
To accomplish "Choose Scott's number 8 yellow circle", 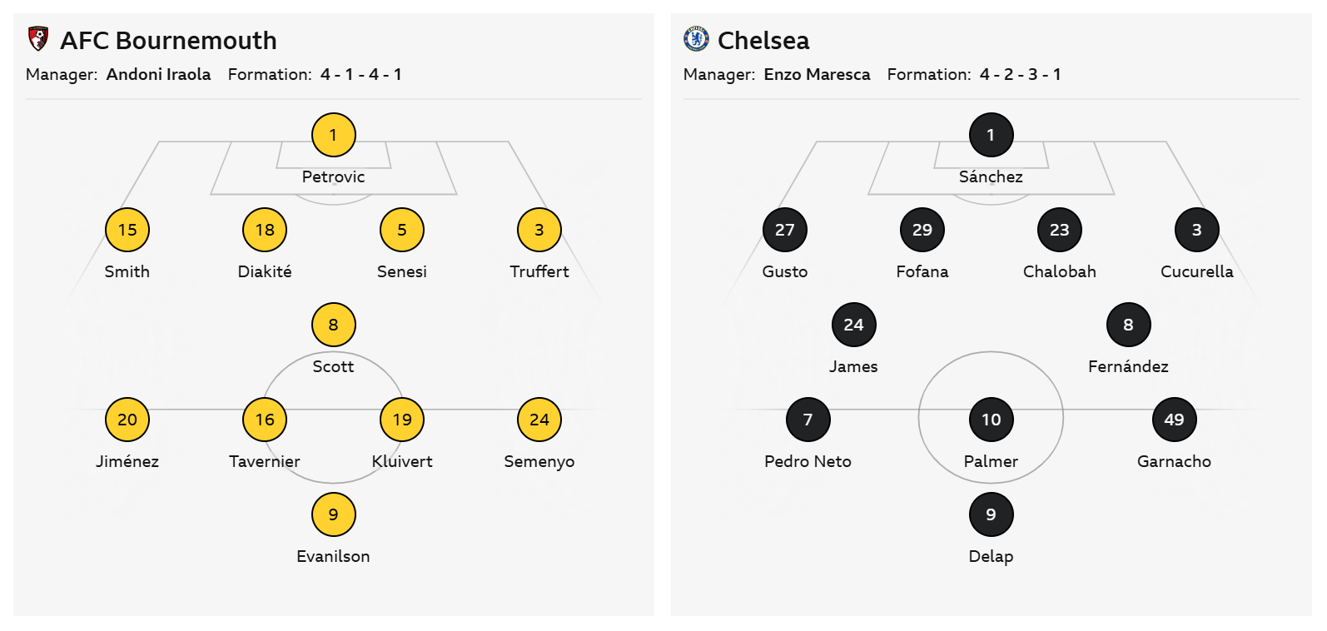I will (333, 325).
